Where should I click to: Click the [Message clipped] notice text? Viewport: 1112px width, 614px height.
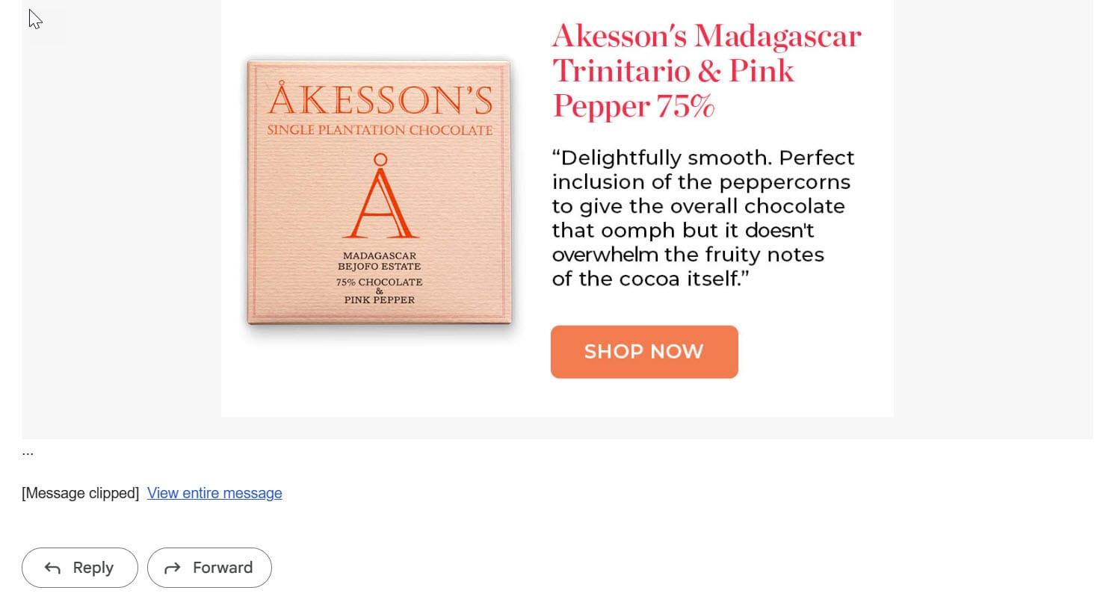click(x=81, y=493)
